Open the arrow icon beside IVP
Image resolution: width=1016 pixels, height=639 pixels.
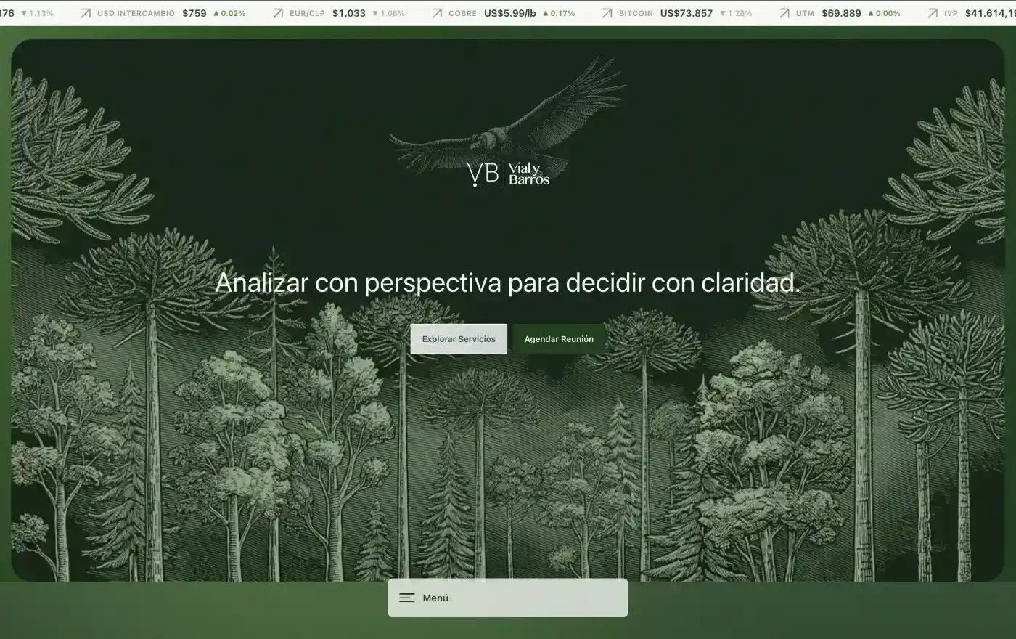tap(933, 13)
